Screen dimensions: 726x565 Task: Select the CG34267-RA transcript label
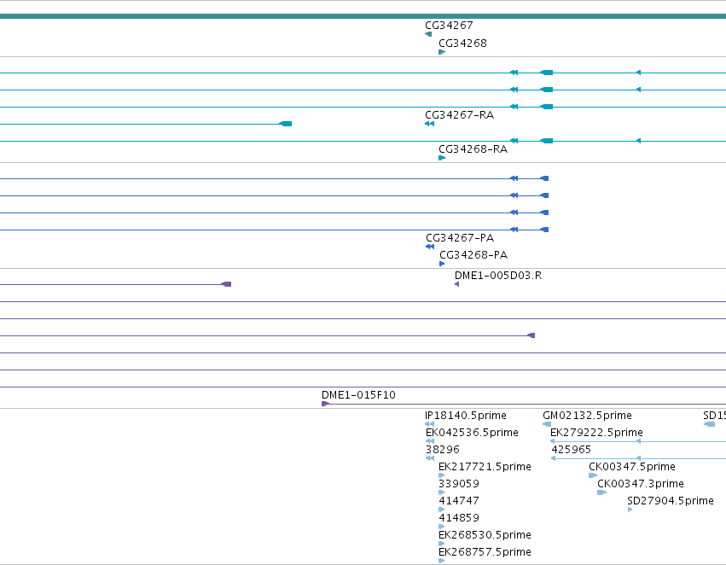[x=459, y=115]
